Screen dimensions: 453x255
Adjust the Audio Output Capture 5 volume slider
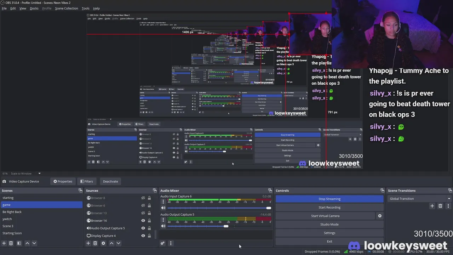pos(219,226)
